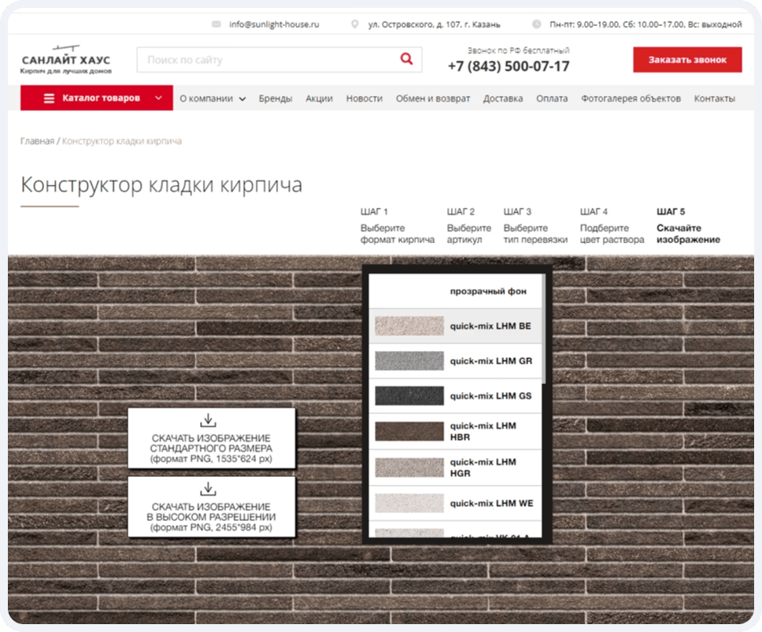Viewport: 762px width, 632px height.
Task: Click the mortar color list scrollbar
Action: pyautogui.click(x=544, y=329)
